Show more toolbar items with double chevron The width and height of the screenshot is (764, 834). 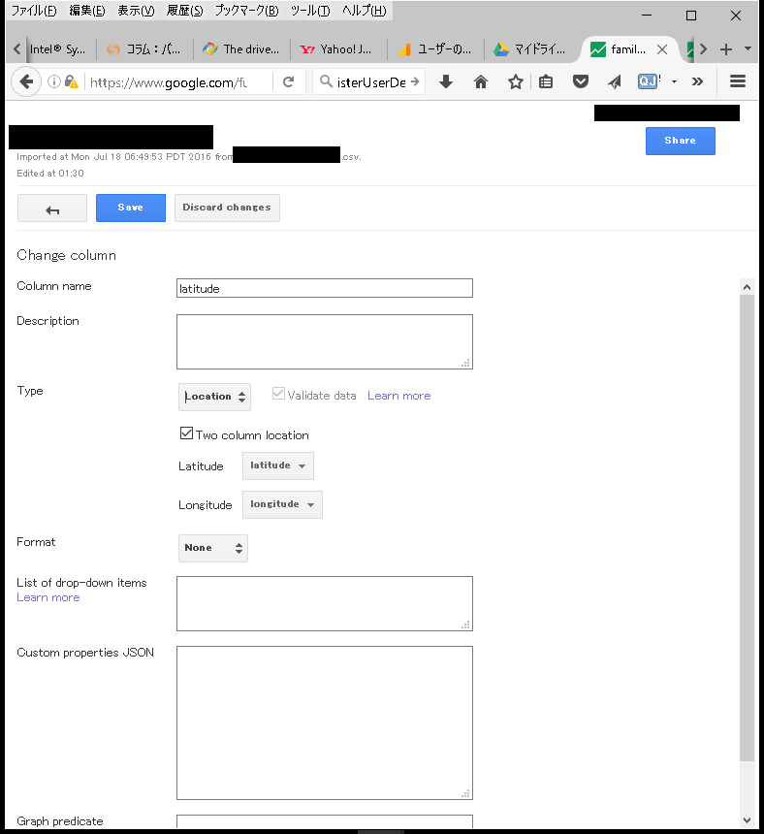tap(697, 81)
